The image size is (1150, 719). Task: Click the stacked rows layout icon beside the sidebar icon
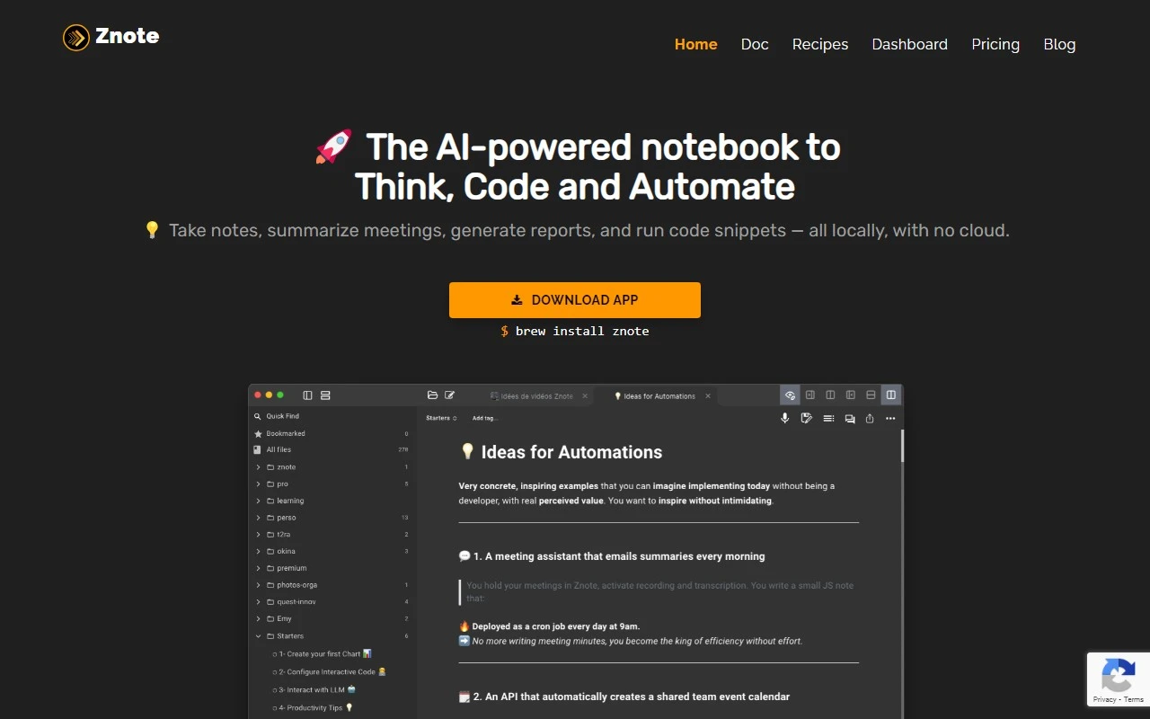(x=325, y=395)
